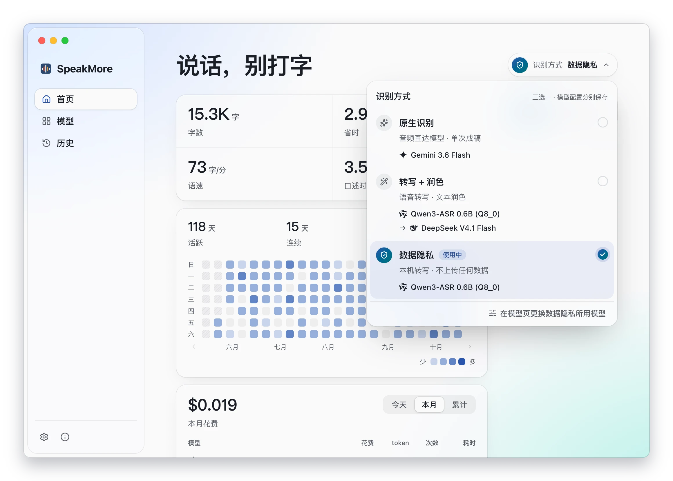Viewport: 673px width, 481px height.
Task: Select the 原生识别 radio button
Action: pyautogui.click(x=603, y=122)
